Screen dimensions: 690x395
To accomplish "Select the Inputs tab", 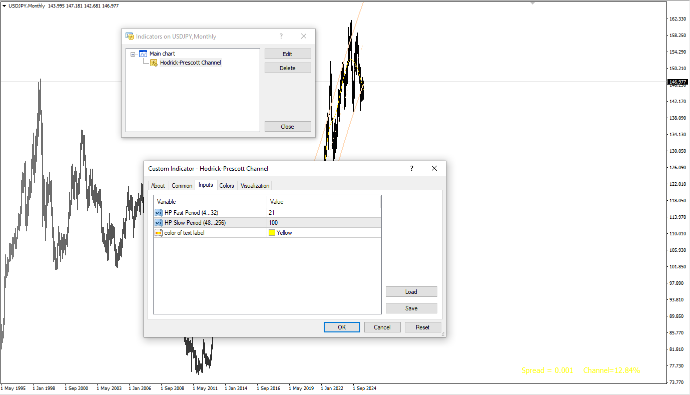I will point(206,185).
